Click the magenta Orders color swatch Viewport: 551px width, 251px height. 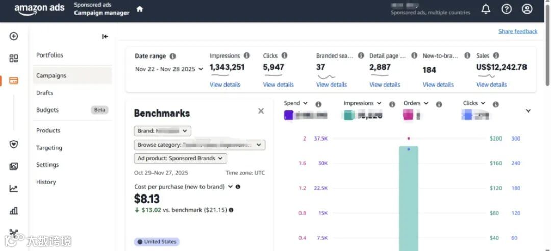click(408, 115)
